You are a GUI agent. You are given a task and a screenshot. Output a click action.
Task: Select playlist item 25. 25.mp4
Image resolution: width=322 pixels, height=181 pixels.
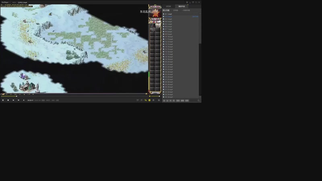coord(181,74)
